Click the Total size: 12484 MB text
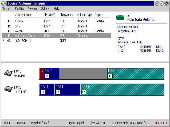This screenshot has width=170, height=127. [130, 42]
